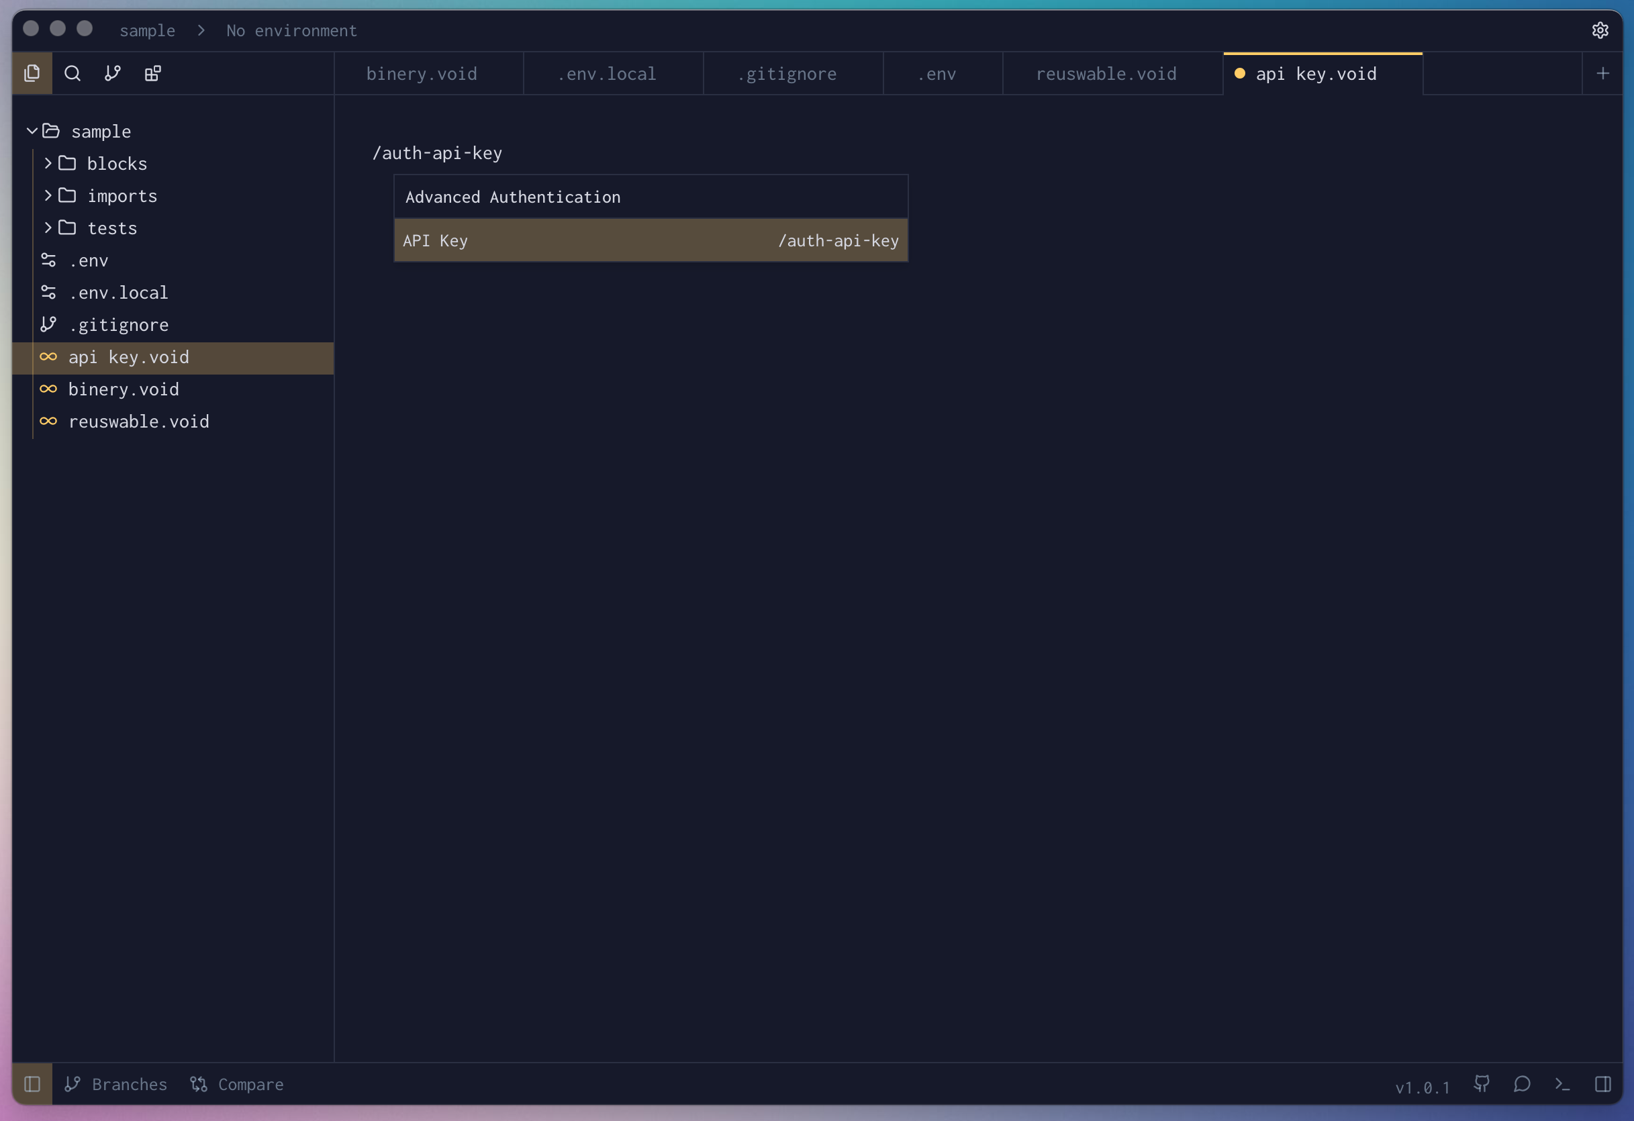Open settings gear icon
This screenshot has height=1121, width=1634.
click(x=1600, y=30)
